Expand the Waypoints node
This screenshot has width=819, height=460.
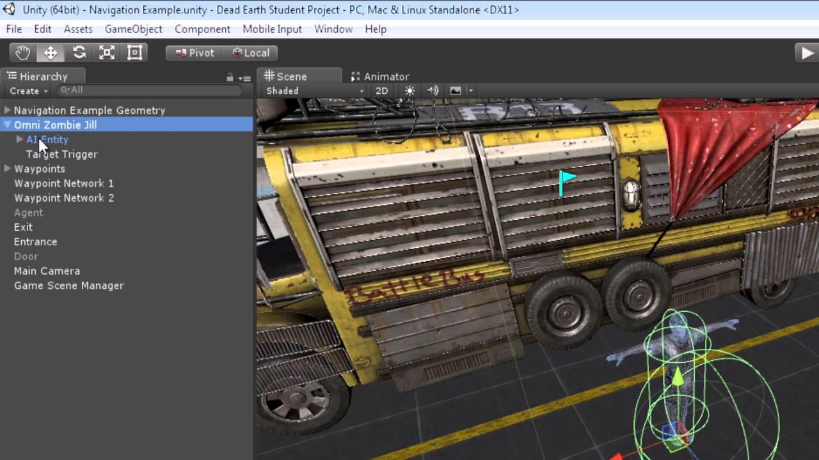tap(8, 169)
